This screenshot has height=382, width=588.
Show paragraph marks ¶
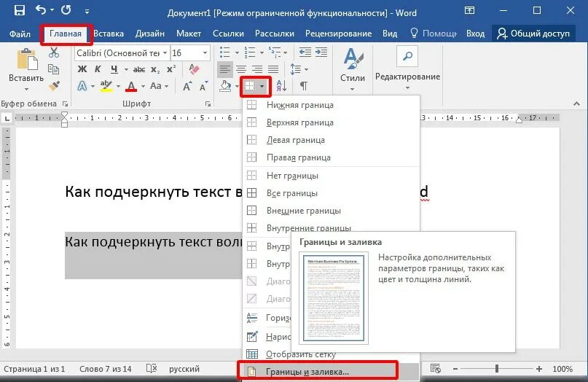[x=304, y=86]
